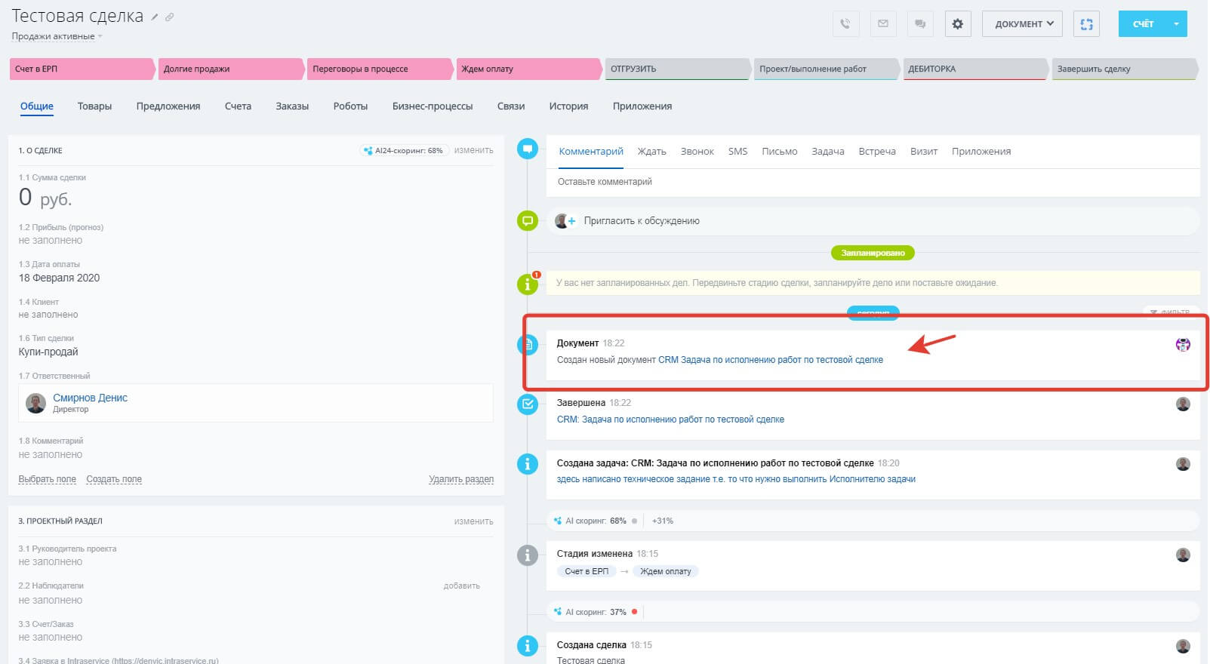The image size is (1210, 664).
Task: Select the Встреча timeline tab
Action: 876,151
